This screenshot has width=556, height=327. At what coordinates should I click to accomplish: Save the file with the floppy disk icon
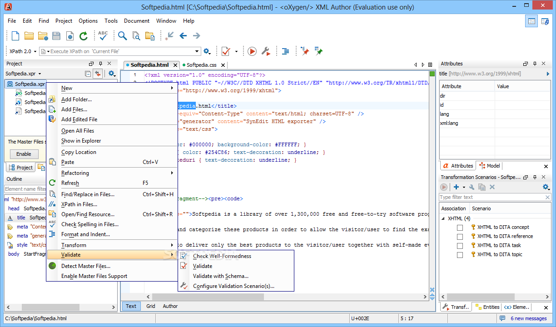pos(56,36)
